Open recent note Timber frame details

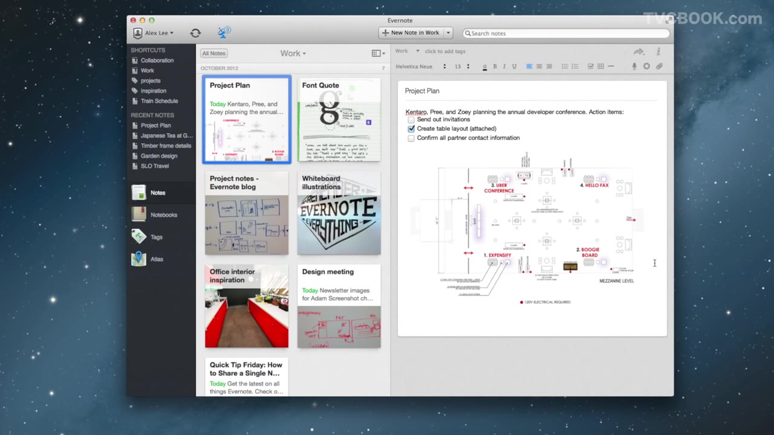tap(166, 146)
